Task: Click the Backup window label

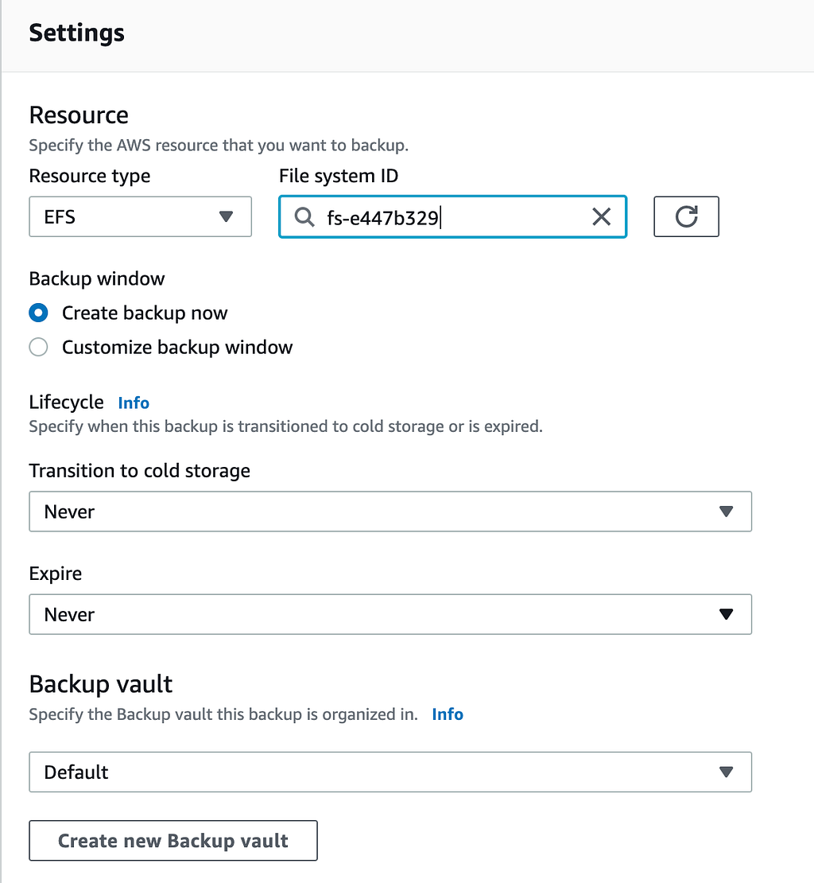Action: tap(97, 278)
